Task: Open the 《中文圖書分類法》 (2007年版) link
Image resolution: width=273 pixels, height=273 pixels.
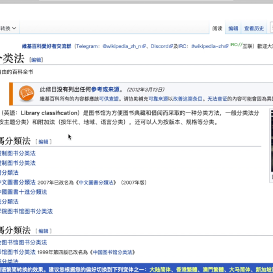Action: tap(96, 183)
